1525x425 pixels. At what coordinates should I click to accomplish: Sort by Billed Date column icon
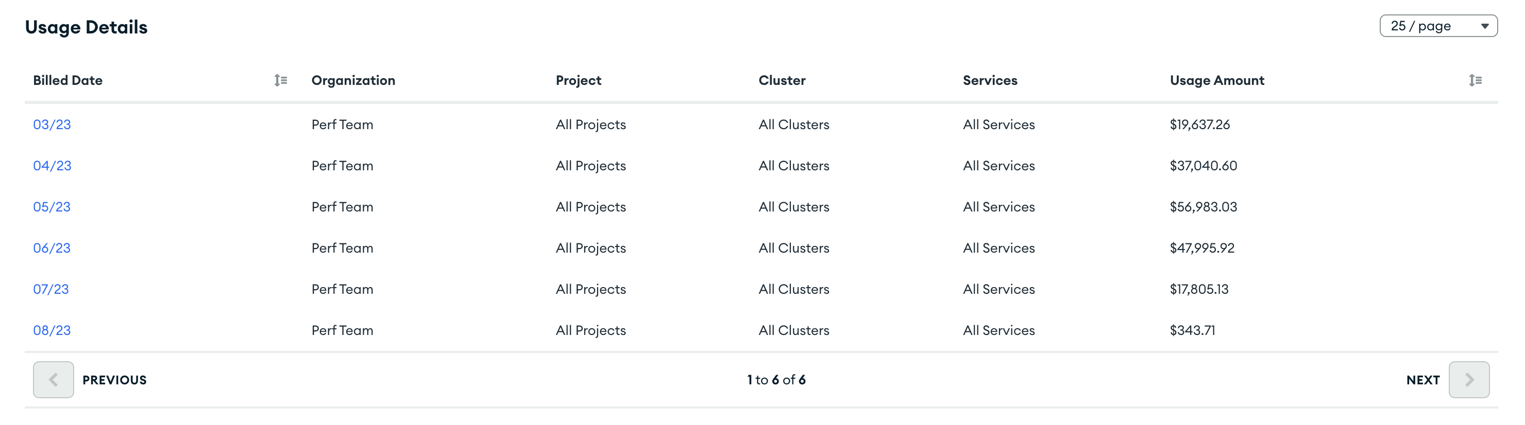(281, 80)
